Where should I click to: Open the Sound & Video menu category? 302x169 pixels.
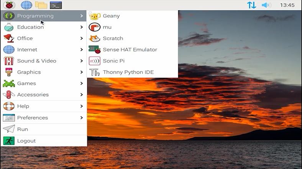tap(44, 61)
